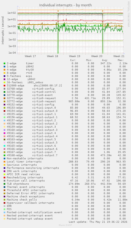Click the red swatch for 512000-edge ahci
This screenshot has height=228, width=131.
(x=4, y=86)
